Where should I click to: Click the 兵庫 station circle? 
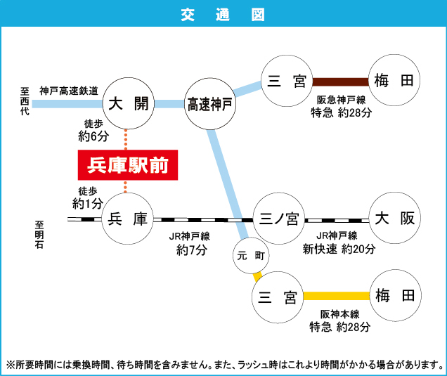[x=128, y=219]
